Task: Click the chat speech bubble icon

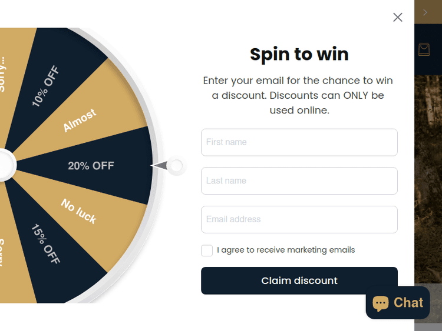Action: [x=381, y=303]
